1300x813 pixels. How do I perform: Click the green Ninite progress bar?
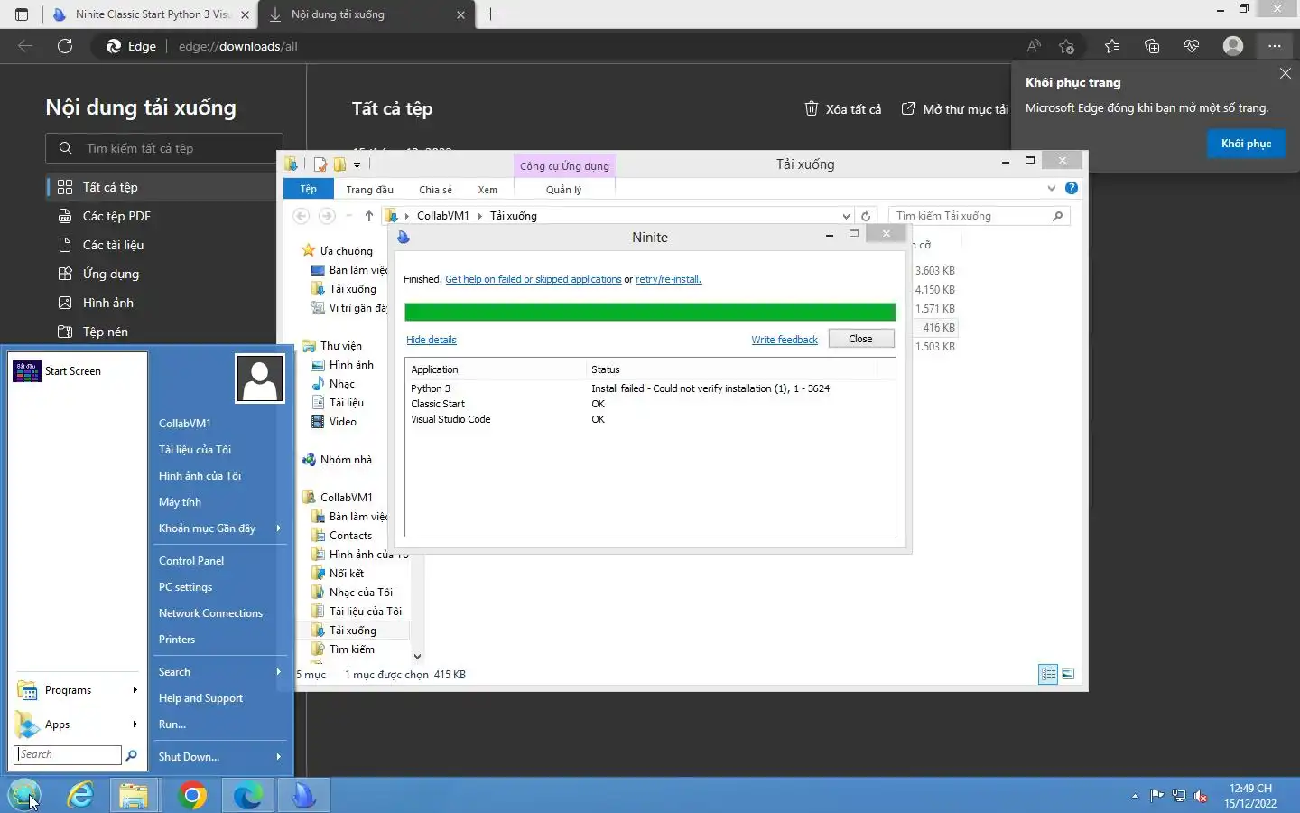[x=650, y=312]
